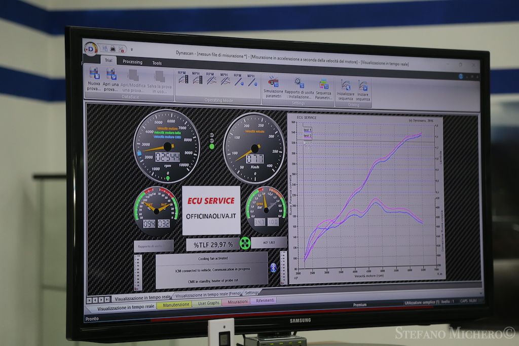The height and width of the screenshot is (346, 519).
Task: Switch to the Processing ribbon tab
Action: tap(132, 62)
